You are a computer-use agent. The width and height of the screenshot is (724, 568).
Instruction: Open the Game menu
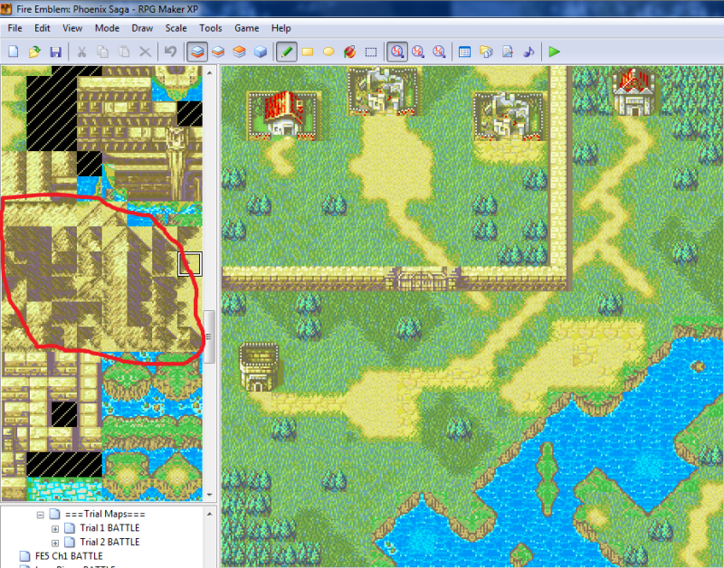tap(246, 28)
